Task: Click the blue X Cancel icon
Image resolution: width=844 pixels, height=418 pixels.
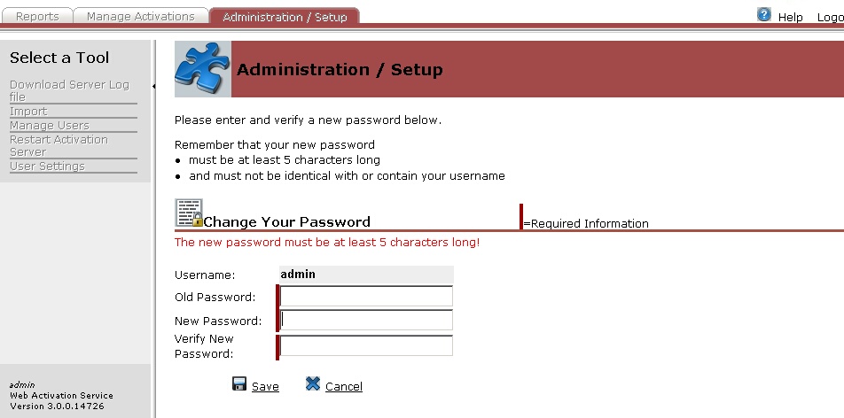Action: point(312,383)
